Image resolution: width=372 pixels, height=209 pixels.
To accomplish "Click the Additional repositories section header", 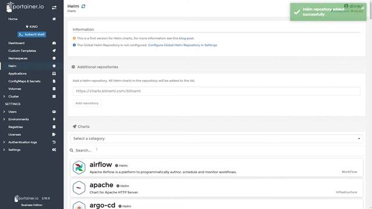I will (98, 67).
